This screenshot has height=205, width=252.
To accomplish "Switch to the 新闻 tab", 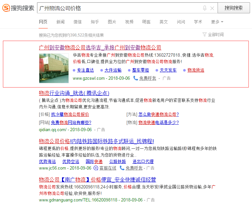I will (60, 22).
